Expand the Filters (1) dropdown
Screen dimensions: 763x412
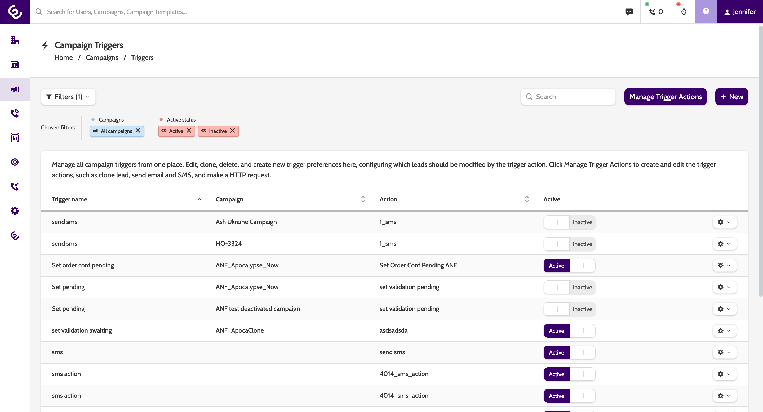68,97
